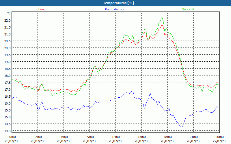The height and width of the screenshot is (144, 231).
Task: Click the '21,5' y-axis value
Action: coord(8,27)
